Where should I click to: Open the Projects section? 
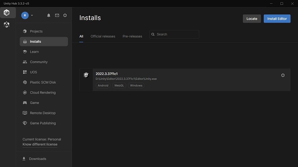click(x=36, y=32)
